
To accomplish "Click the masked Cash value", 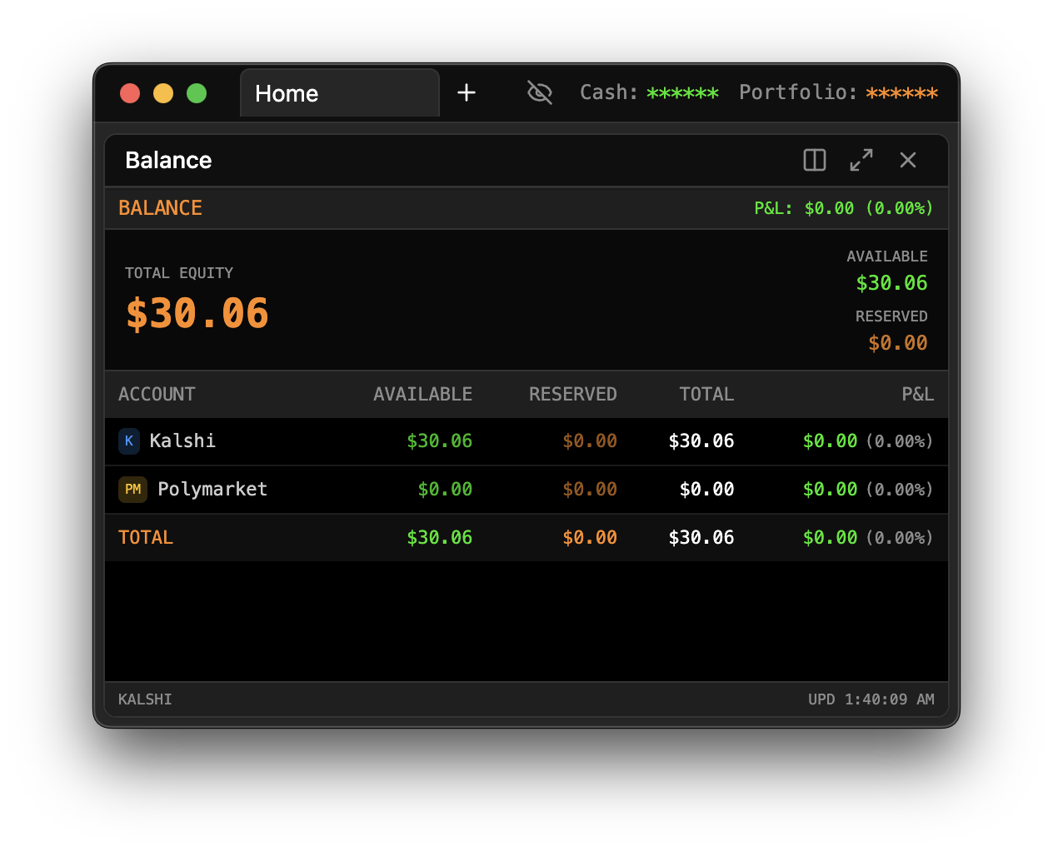I will pyautogui.click(x=682, y=93).
